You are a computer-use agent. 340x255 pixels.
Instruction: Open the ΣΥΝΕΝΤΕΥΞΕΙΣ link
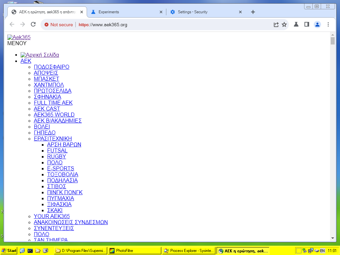[54, 228]
